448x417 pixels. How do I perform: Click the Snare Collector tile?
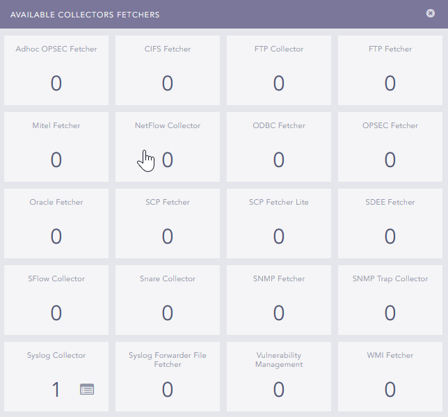coord(168,300)
